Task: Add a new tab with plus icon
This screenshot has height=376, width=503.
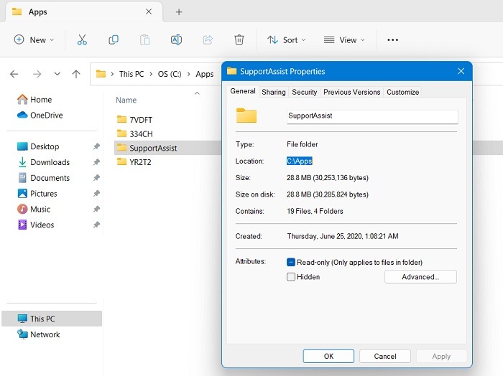Action: click(x=179, y=12)
